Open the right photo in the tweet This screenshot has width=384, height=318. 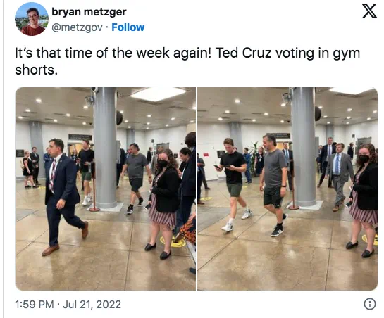point(287,189)
